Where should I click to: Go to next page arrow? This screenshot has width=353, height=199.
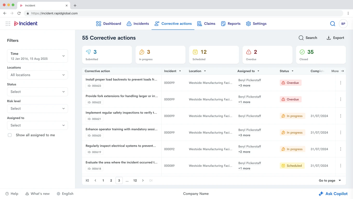pyautogui.click(x=143, y=181)
